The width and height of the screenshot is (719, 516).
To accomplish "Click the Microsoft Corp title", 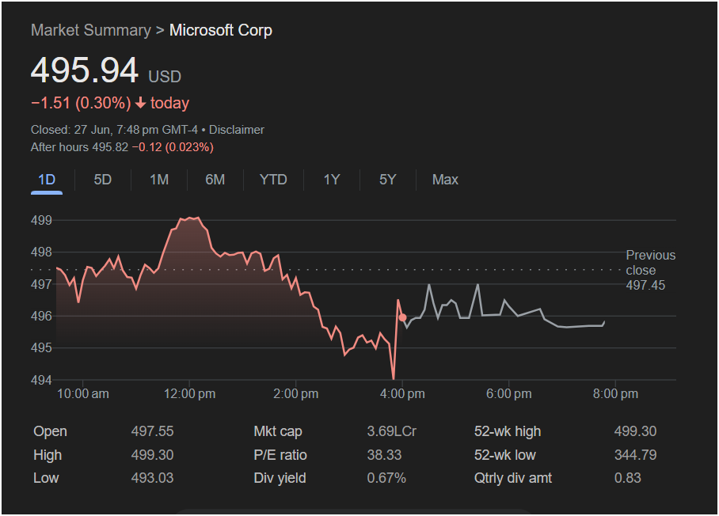I will [221, 30].
